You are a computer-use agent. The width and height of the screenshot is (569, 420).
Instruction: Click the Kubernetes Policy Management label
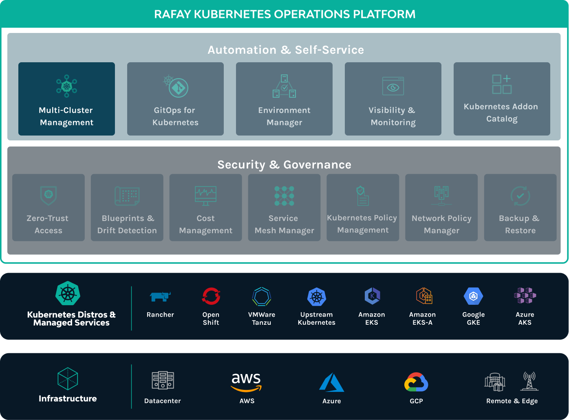(362, 224)
